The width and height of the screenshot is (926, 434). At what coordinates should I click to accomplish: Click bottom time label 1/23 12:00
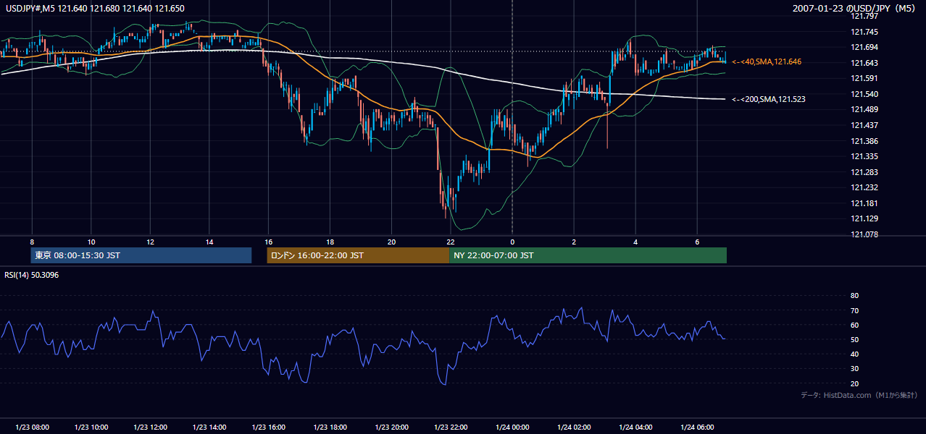click(150, 427)
